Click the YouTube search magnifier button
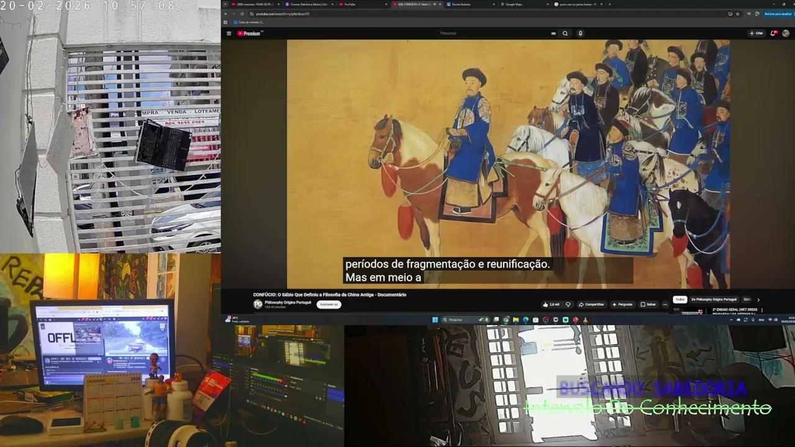 click(565, 34)
